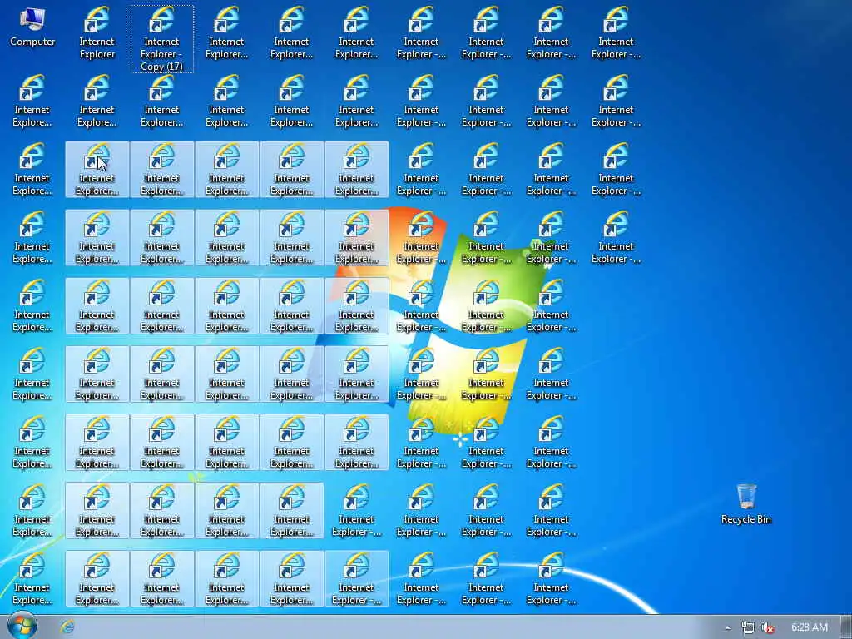Screen dimensions: 852x639
Task: Open the Windows Start menu orb
Action: point(22,626)
